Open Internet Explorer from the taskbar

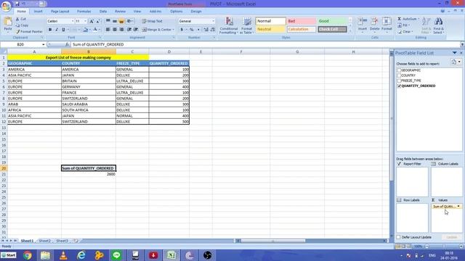coord(81,255)
